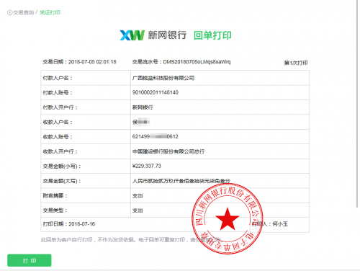The height and width of the screenshot is (271, 360).
Task: Select the 凭证打印 breadcrumb item
Action: pos(50,12)
